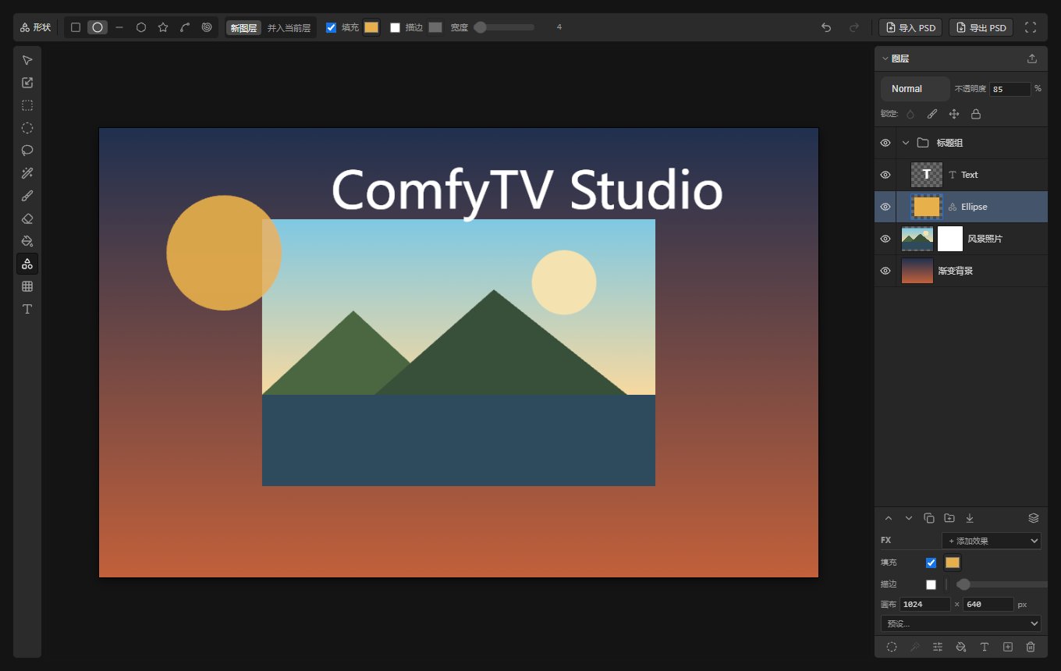Enable 描边 checkbox in layers panel properties
The image size is (1061, 671).
[931, 584]
